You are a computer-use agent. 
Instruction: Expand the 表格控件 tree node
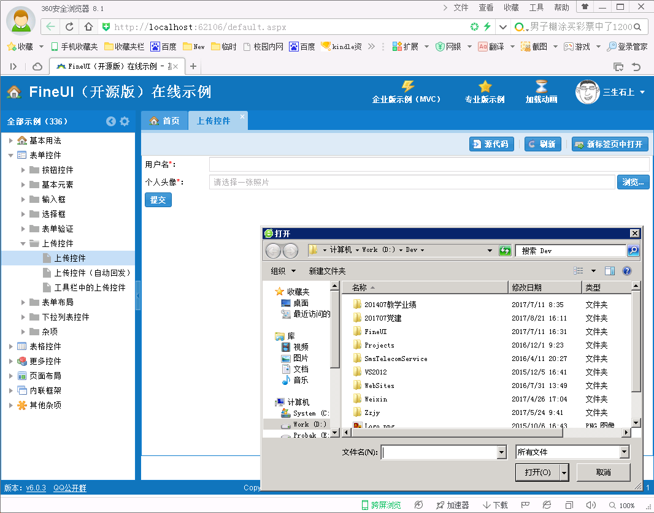(x=11, y=346)
